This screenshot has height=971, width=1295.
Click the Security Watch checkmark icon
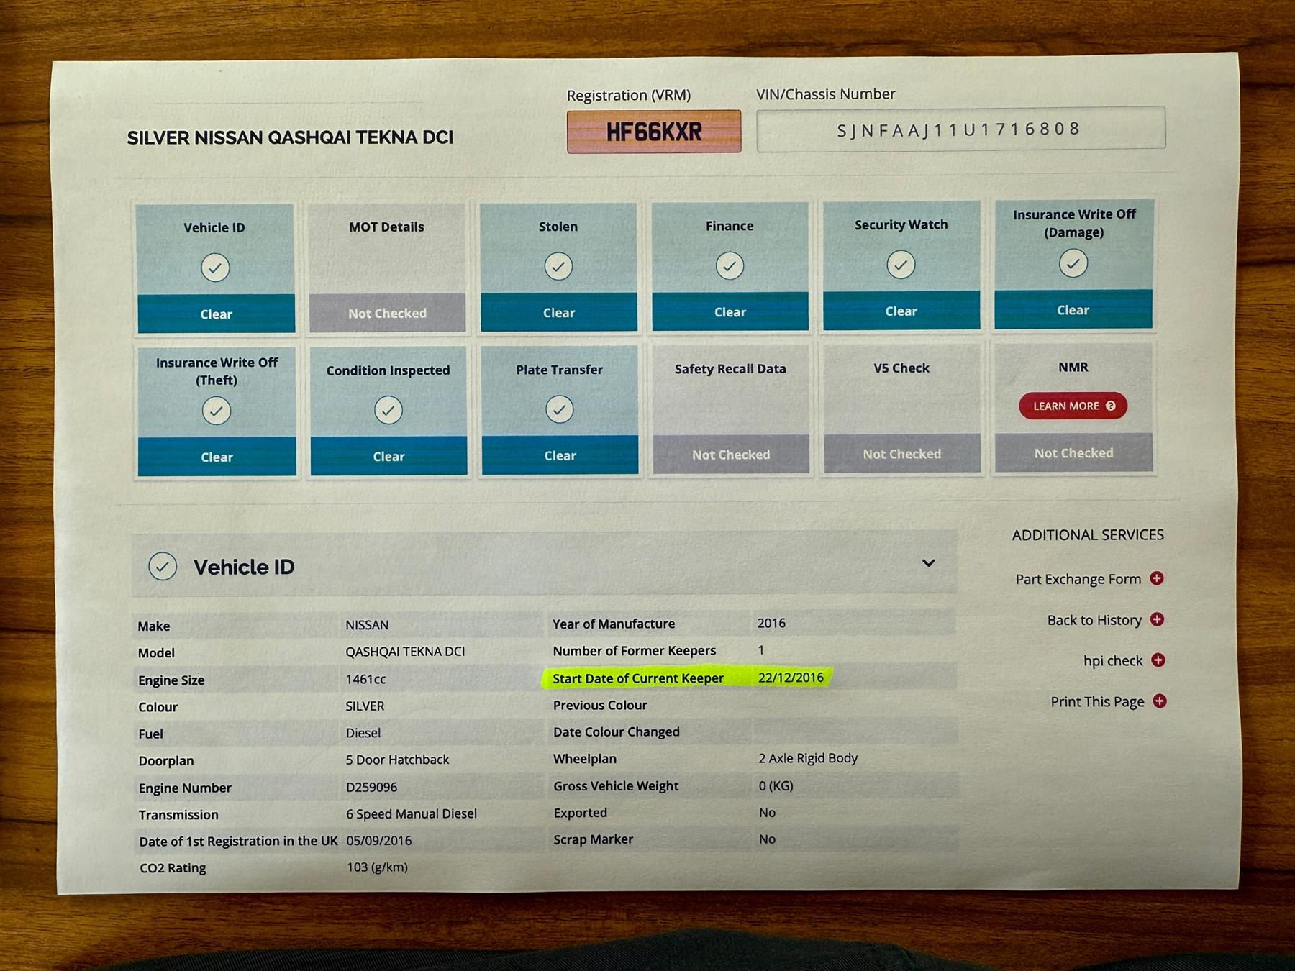click(x=901, y=264)
